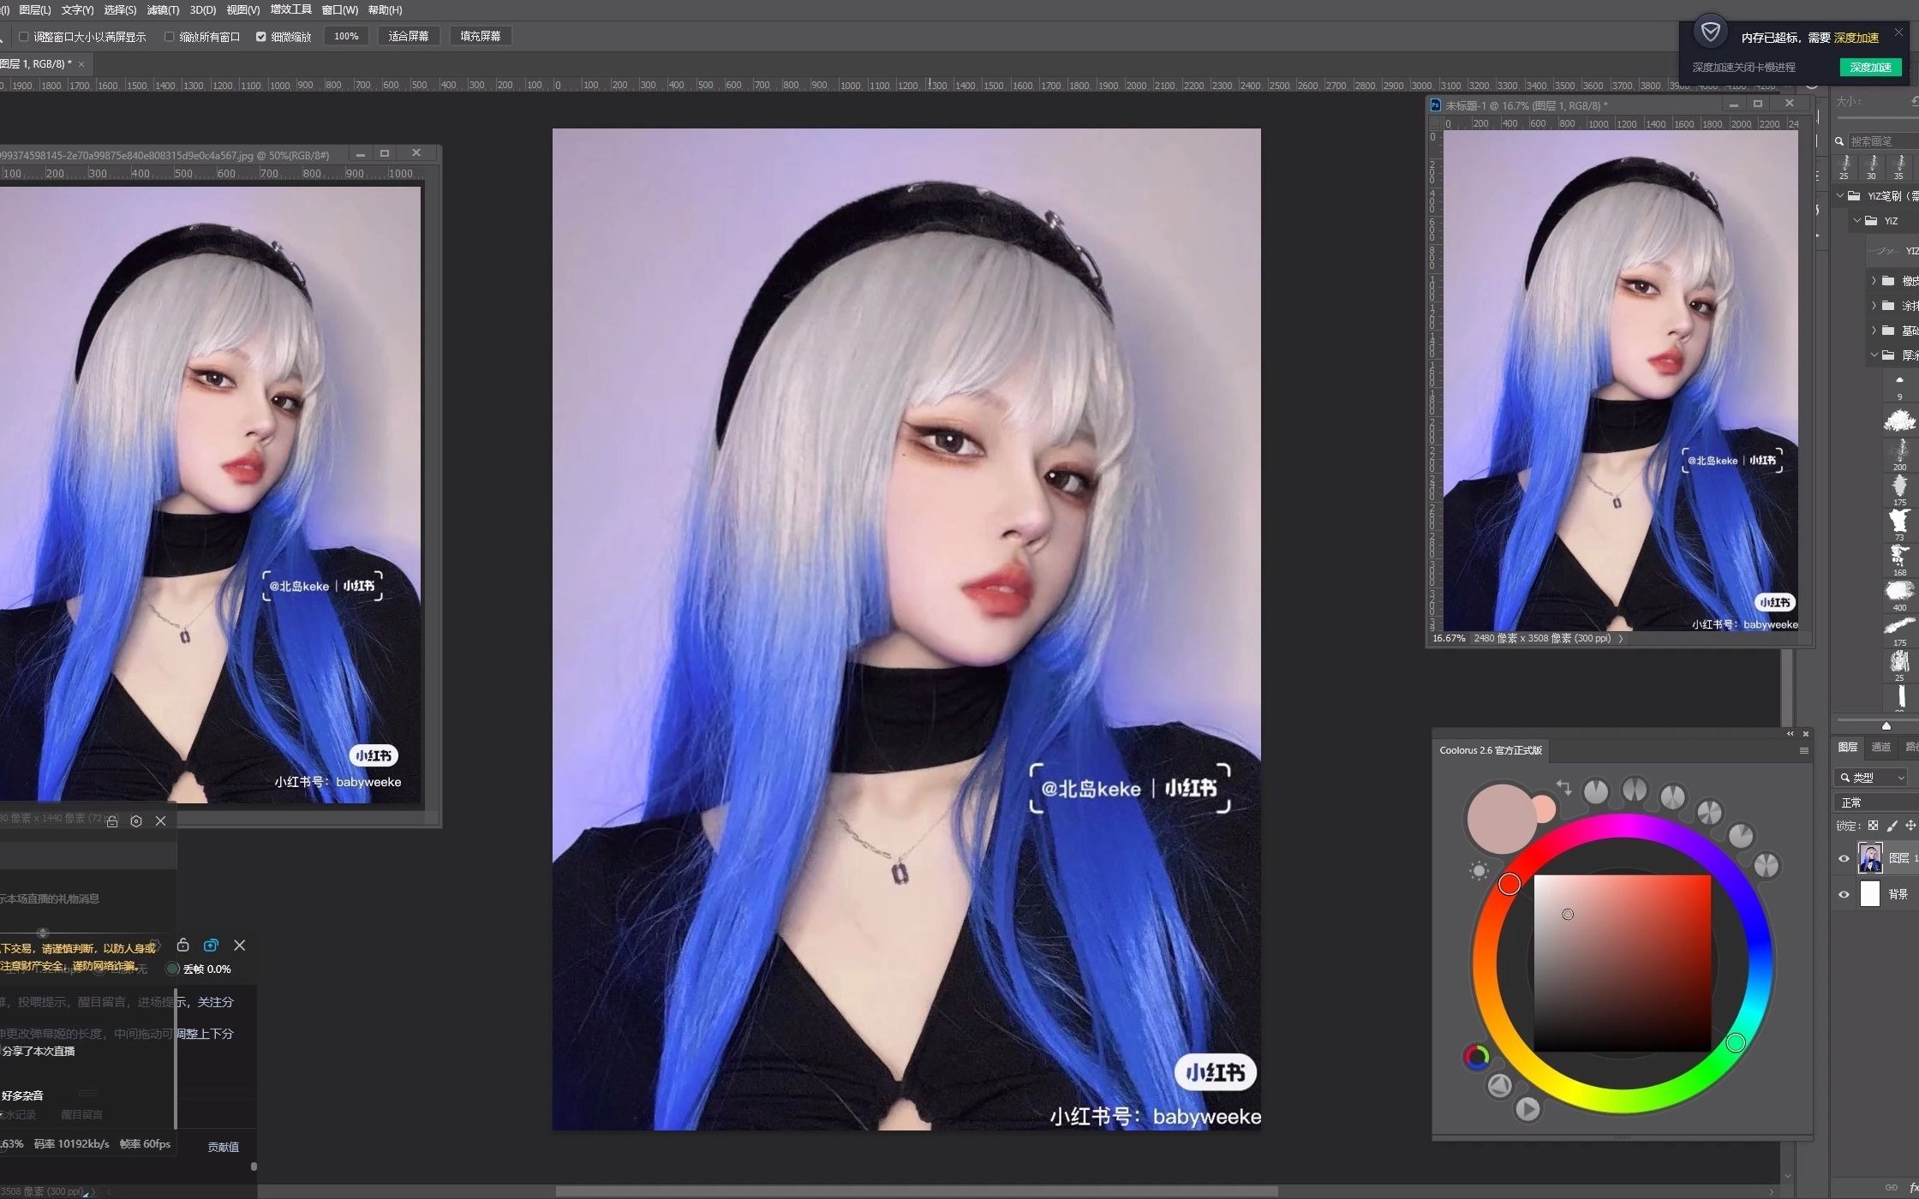Select the brush preset labeled 73
Viewport: 1919px width, 1199px height.
click(x=1899, y=523)
